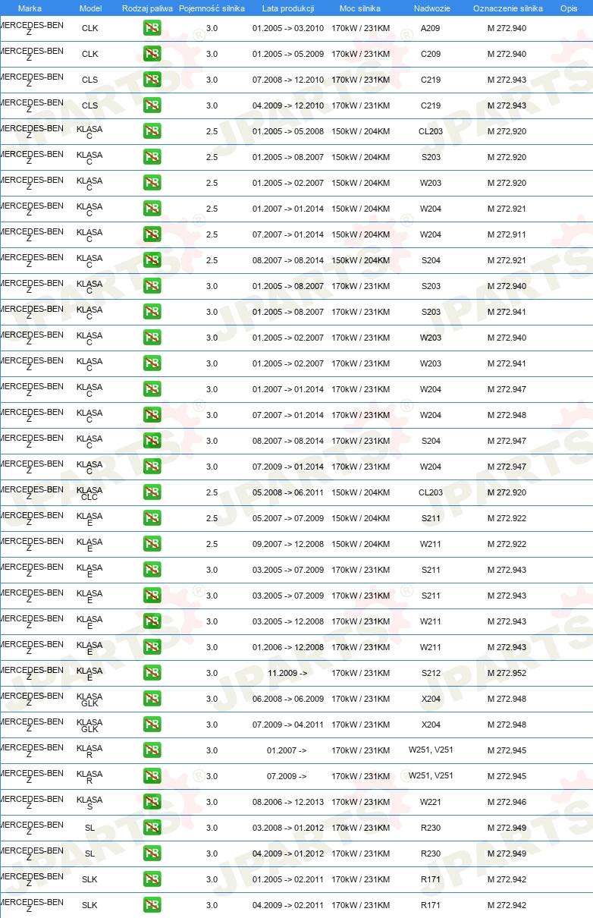The width and height of the screenshot is (593, 918).
Task: Click the Pojemność silnika column header
Action: point(212,8)
